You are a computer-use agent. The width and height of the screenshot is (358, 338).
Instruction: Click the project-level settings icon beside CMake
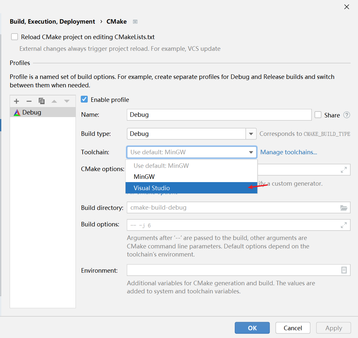(135, 22)
